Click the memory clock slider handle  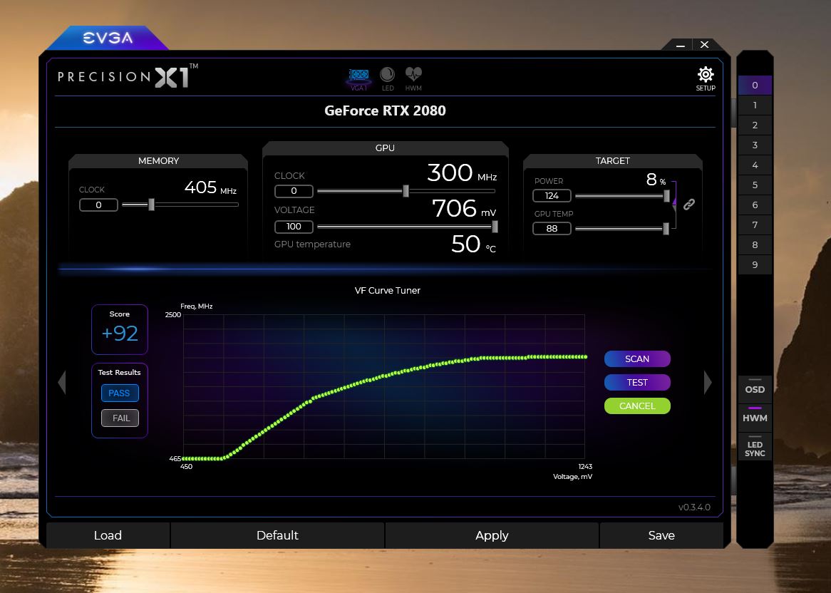click(x=151, y=204)
